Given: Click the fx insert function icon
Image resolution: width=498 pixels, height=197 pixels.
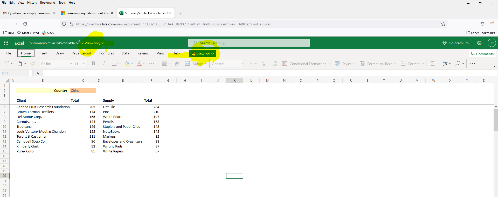Looking at the screenshot, I should 38,73.
